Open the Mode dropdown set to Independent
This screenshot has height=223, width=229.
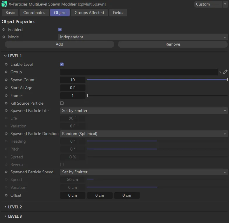(x=143, y=37)
